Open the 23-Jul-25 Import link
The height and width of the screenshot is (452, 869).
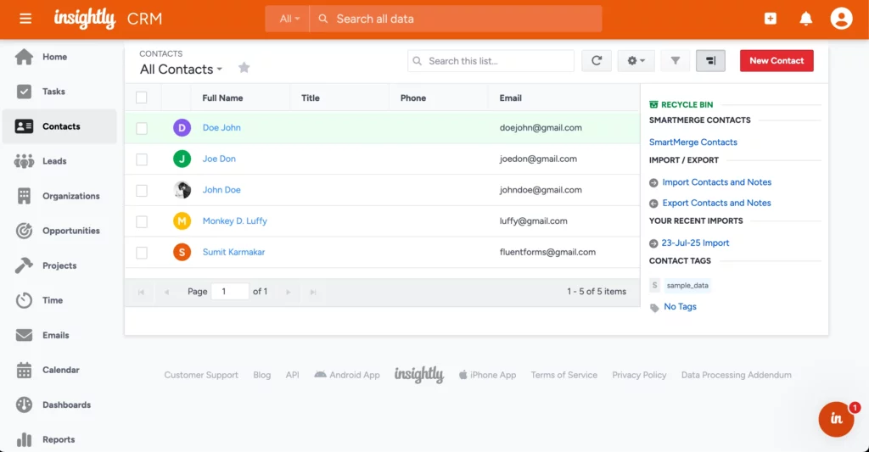(x=695, y=243)
